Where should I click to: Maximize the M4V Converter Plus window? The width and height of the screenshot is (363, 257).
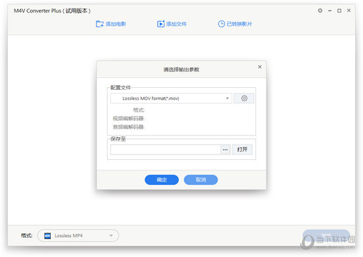click(x=339, y=11)
